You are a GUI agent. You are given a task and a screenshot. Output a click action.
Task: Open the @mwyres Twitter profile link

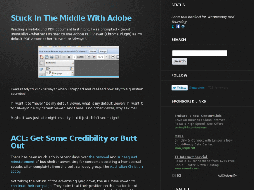pos(197,88)
